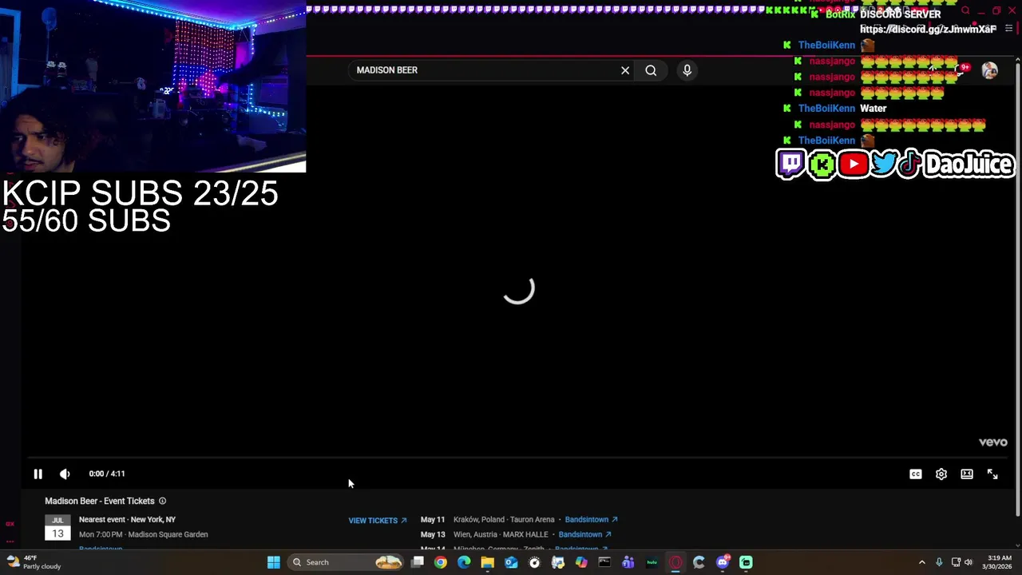Open the C-shaped app taskbar icon

pos(699,562)
